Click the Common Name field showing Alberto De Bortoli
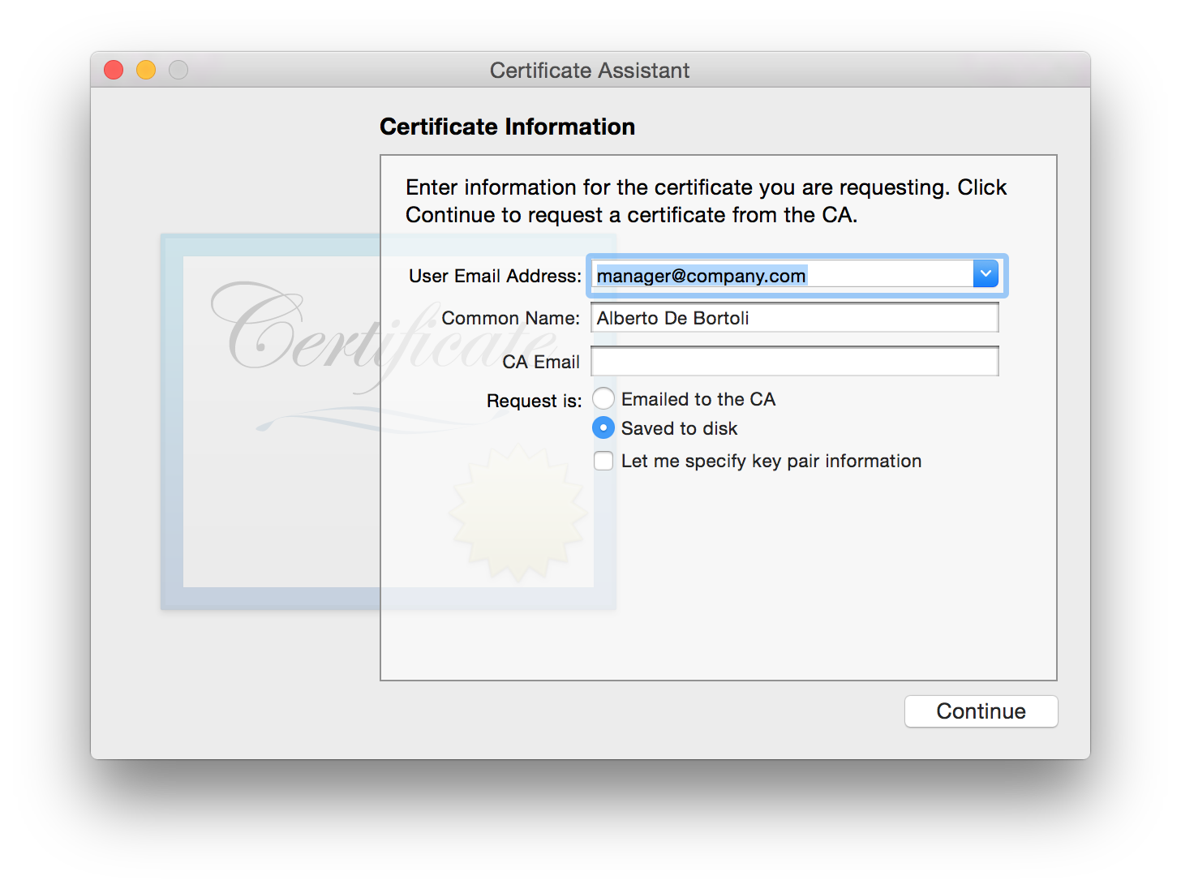The image size is (1181, 889). (x=793, y=317)
